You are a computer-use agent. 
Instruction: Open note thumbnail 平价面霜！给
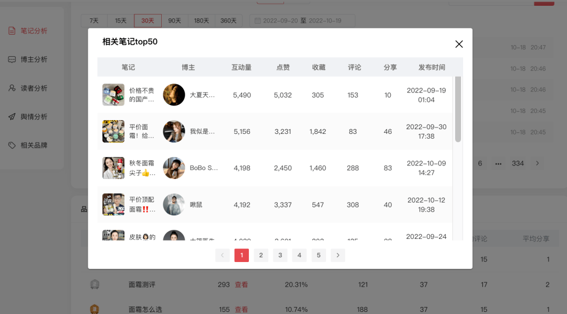[113, 131]
